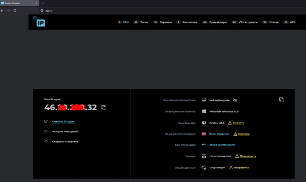
Task: Open История посещений
Action: tap(65, 132)
